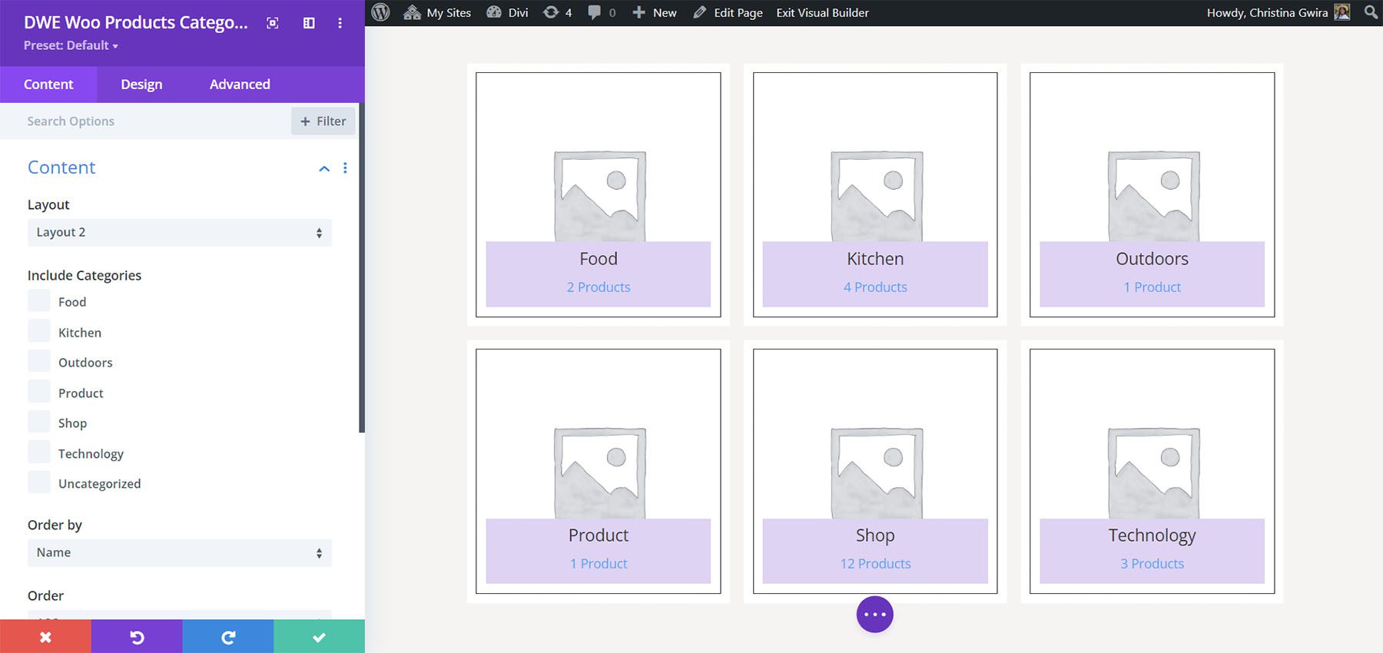Check the Product category checkbox
1383x653 pixels.
pos(39,392)
